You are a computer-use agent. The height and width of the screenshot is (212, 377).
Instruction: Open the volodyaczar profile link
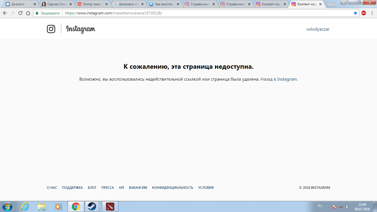pos(318,29)
